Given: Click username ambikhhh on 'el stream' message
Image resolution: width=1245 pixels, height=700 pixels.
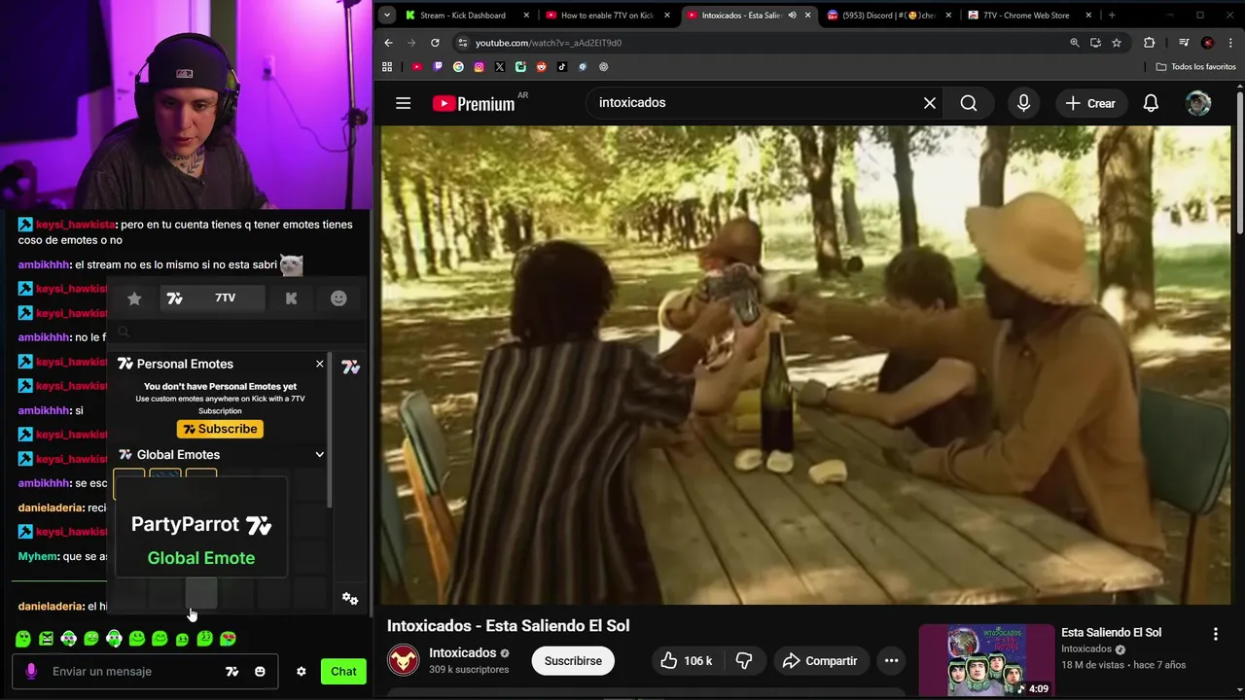Looking at the screenshot, I should coord(44,264).
